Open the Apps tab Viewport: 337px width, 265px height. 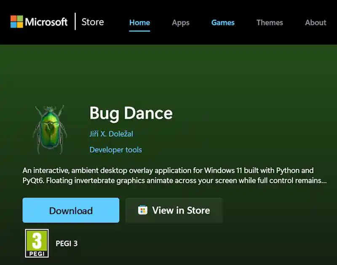pos(181,23)
